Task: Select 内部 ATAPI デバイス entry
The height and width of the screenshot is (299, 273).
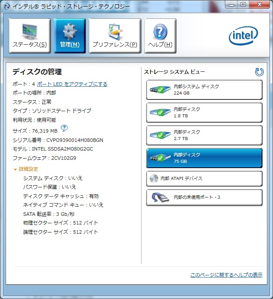Action: [204, 179]
